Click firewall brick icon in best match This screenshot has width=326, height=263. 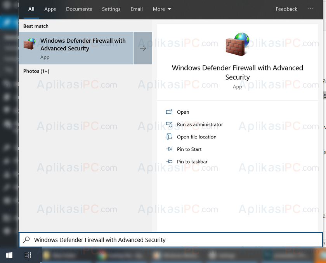click(29, 43)
